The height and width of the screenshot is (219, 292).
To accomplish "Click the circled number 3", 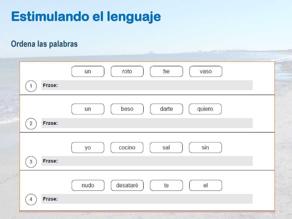I will [x=31, y=162].
